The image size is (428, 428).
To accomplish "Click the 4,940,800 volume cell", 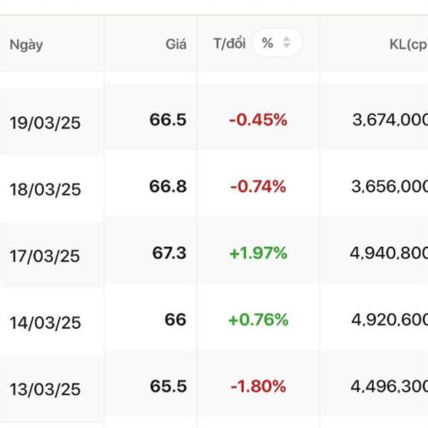I will pyautogui.click(x=389, y=253).
